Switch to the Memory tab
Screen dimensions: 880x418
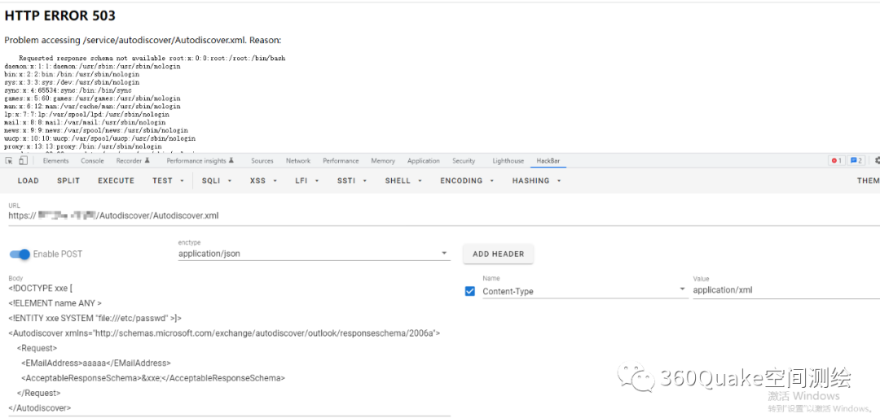click(383, 161)
